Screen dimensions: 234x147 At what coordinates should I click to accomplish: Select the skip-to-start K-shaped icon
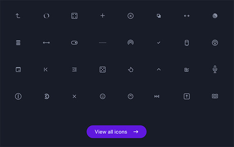[46, 69]
